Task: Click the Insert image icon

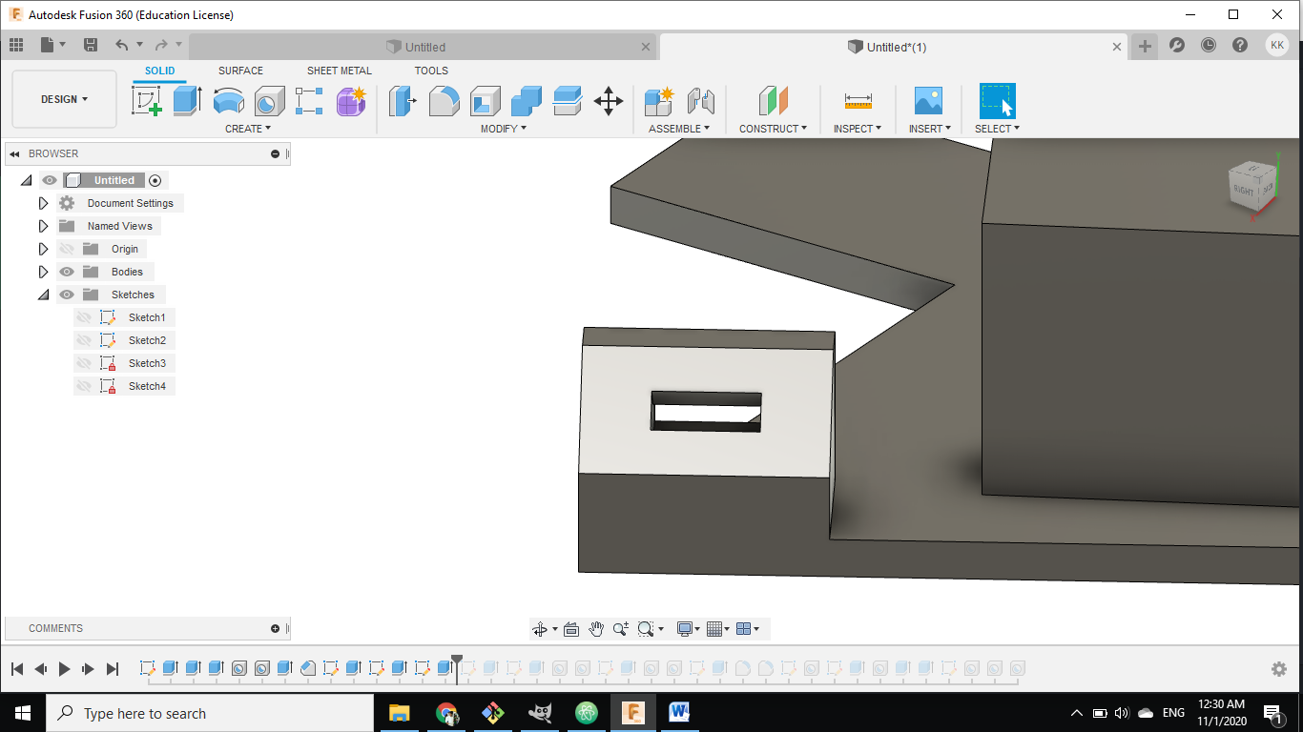Action: [927, 100]
